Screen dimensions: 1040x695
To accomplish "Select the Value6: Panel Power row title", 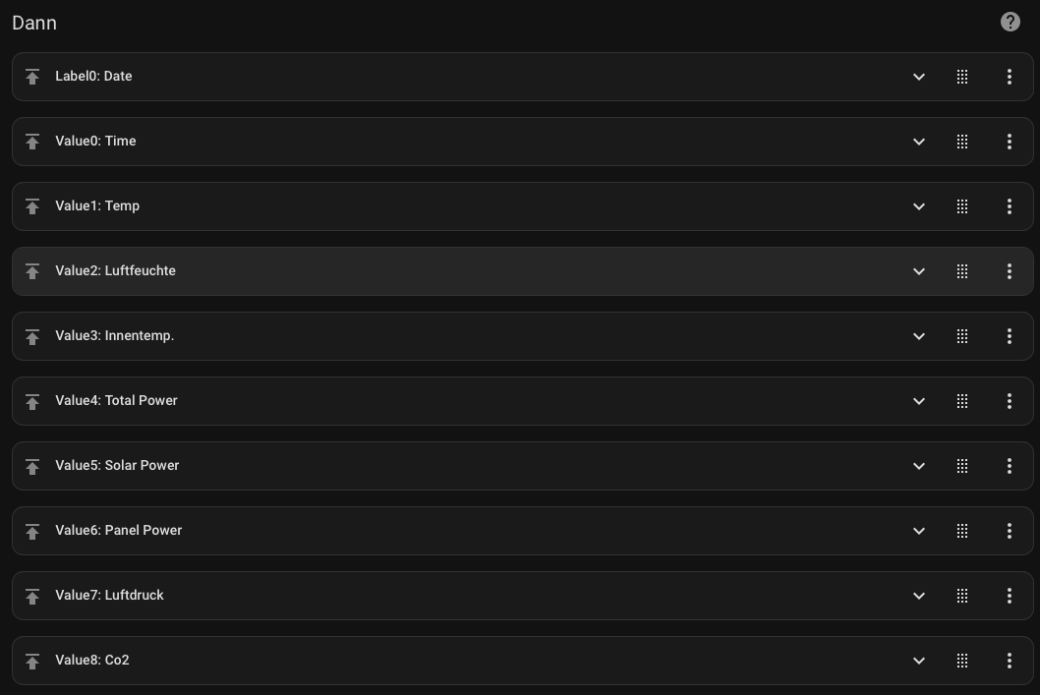I will click(118, 531).
